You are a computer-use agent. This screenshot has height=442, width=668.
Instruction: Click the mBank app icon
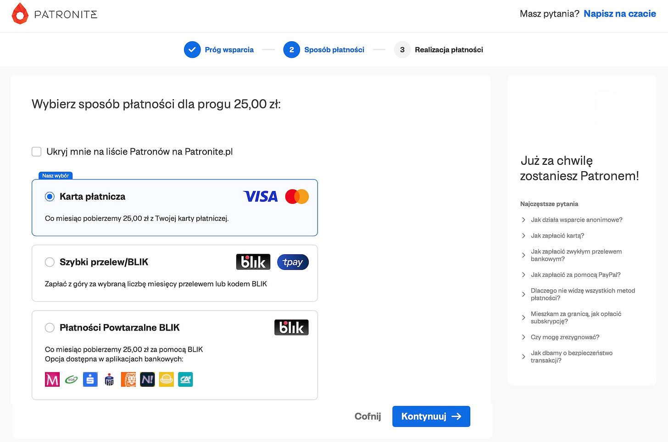[x=52, y=380]
